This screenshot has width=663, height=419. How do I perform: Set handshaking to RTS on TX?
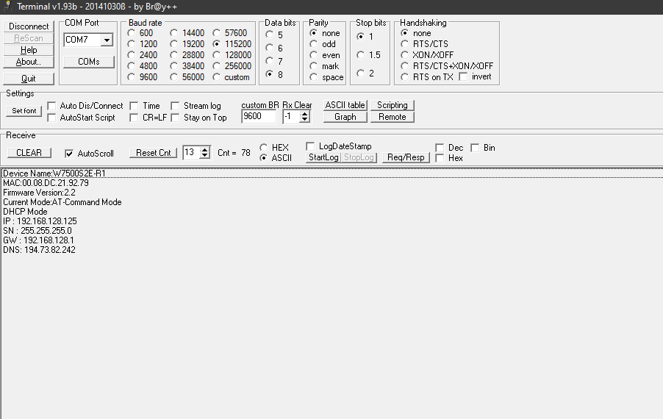point(405,77)
